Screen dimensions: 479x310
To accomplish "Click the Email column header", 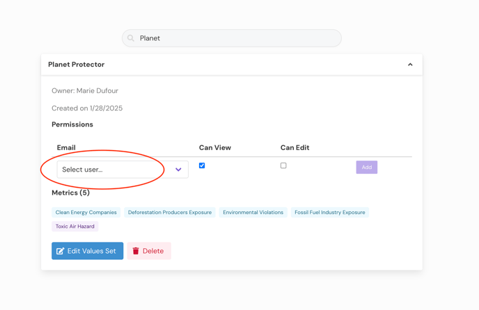I will [x=66, y=147].
